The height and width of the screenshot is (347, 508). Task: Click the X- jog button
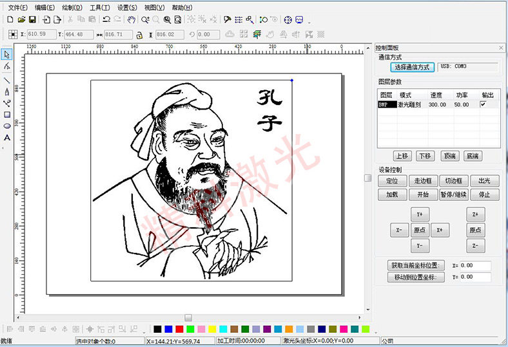[x=399, y=230]
